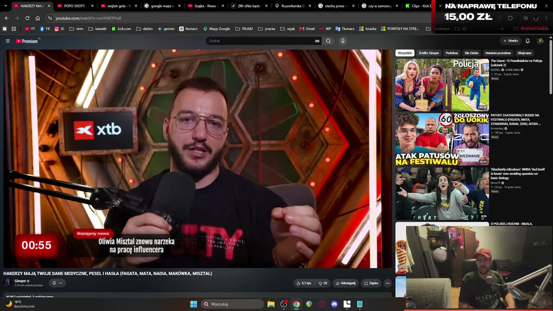553x311 pixels.
Task: Go to YouTube Premium home logo
Action: [x=27, y=41]
